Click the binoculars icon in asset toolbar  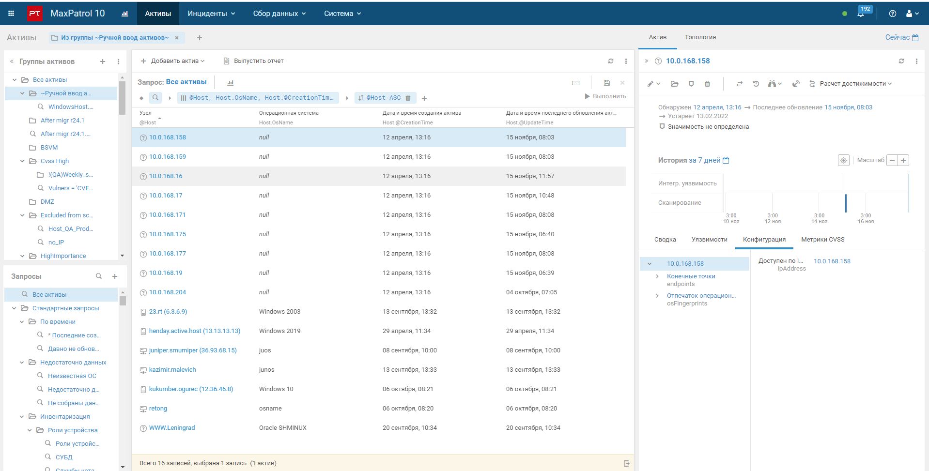point(773,84)
